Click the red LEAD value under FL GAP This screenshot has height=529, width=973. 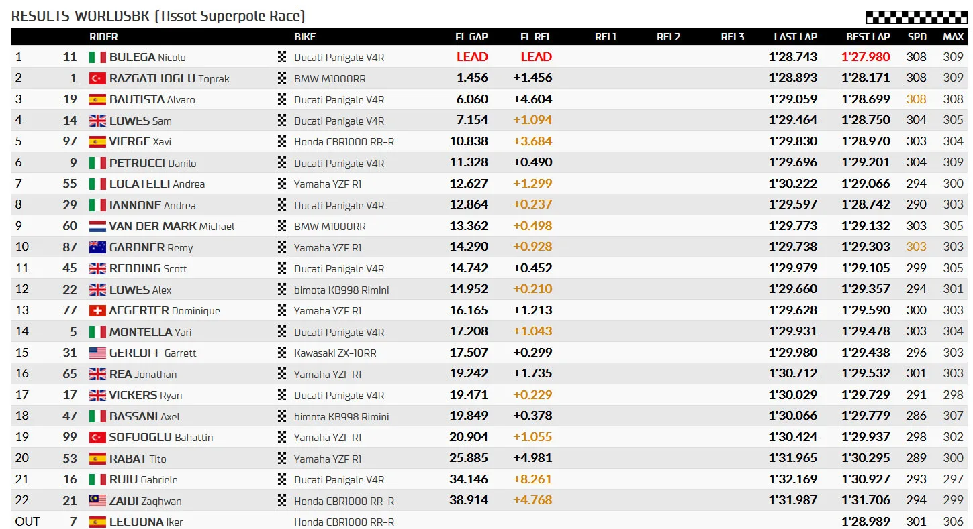pyautogui.click(x=472, y=57)
